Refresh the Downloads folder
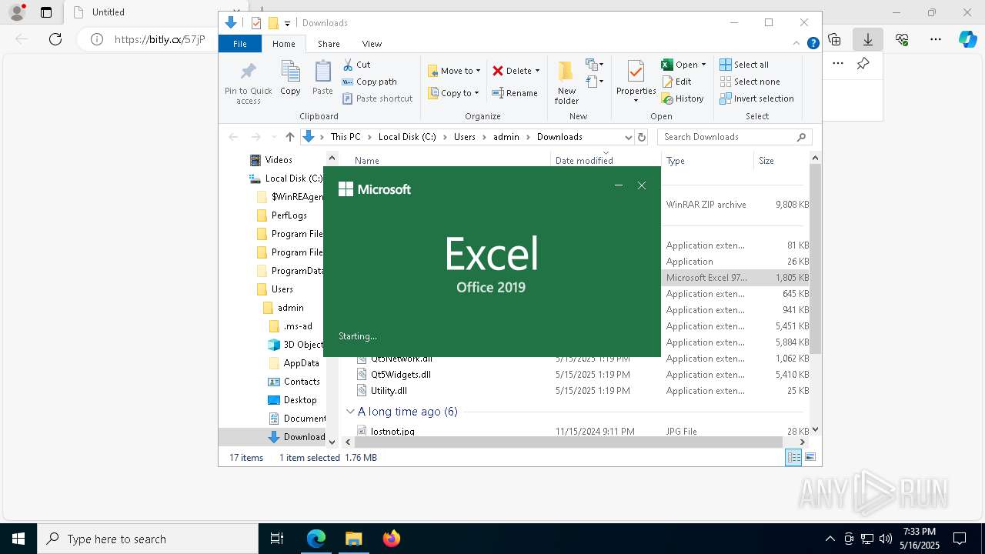This screenshot has height=554, width=985. (642, 137)
